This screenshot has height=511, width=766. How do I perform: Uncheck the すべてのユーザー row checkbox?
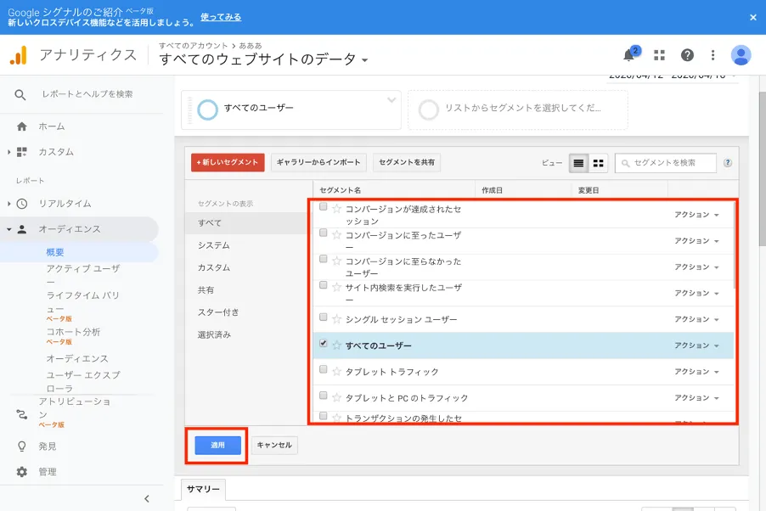(323, 343)
